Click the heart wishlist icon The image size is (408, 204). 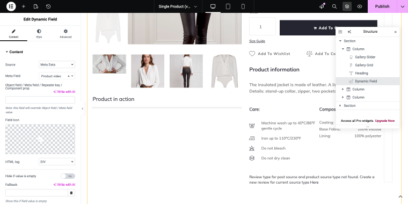point(252,54)
